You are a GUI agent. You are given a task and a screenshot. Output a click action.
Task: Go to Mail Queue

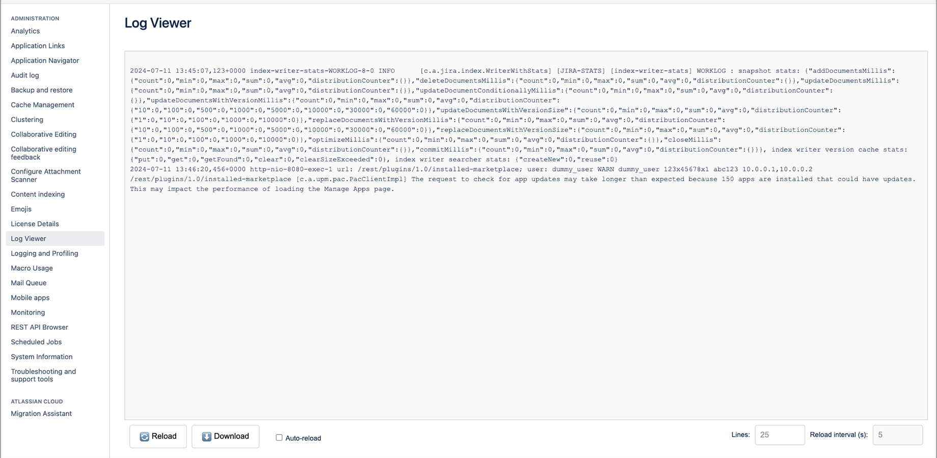[29, 283]
